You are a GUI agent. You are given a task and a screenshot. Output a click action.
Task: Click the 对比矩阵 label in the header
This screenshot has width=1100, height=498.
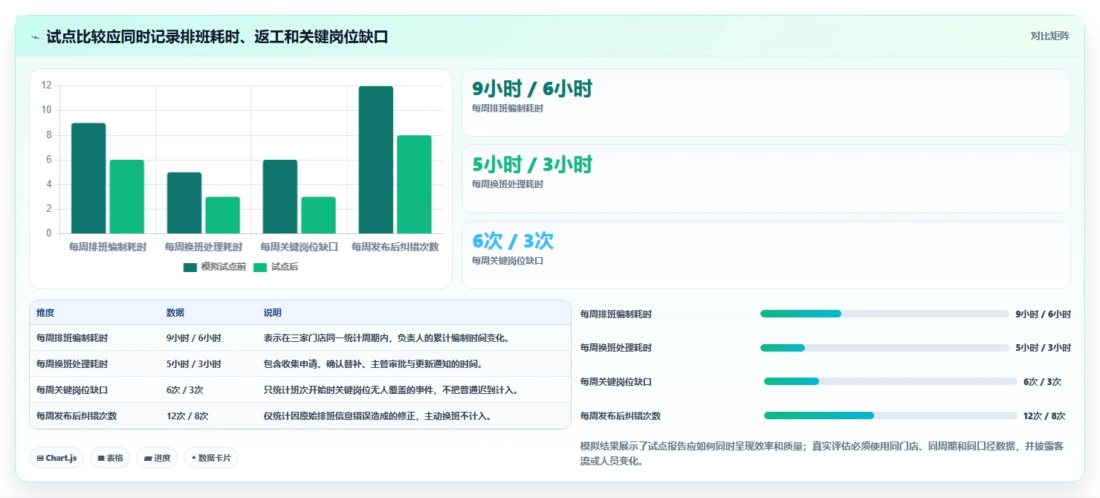tap(1050, 36)
